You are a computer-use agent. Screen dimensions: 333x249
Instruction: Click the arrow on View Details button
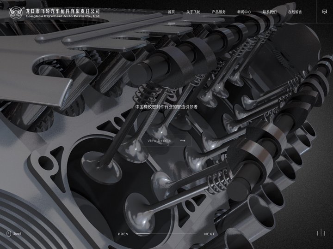pos(182,141)
